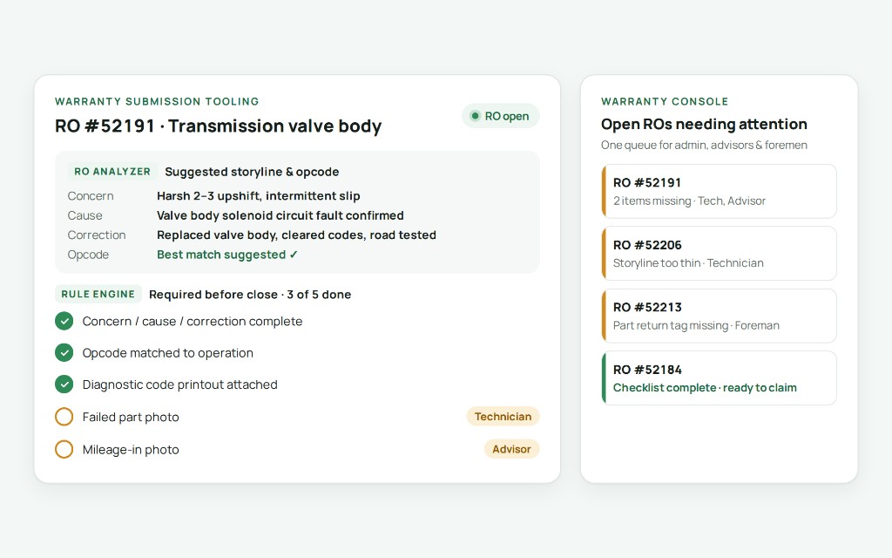Click 'Diagnostic code printout attached' label
892x558 pixels.
point(179,384)
